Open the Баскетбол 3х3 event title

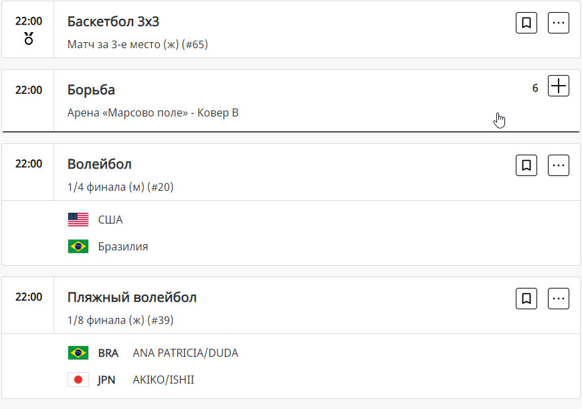point(113,21)
